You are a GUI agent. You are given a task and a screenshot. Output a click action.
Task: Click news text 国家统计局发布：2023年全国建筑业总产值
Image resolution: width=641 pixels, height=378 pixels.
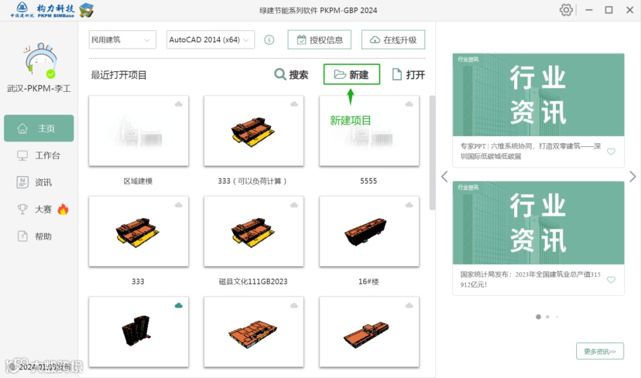[x=530, y=279]
